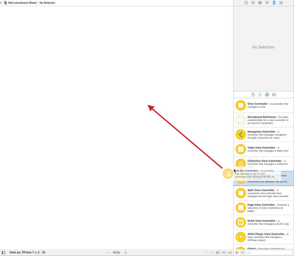Pick the Page View Controller object
Image resolution: width=294 pixels, height=256 pixels.
coord(264,208)
